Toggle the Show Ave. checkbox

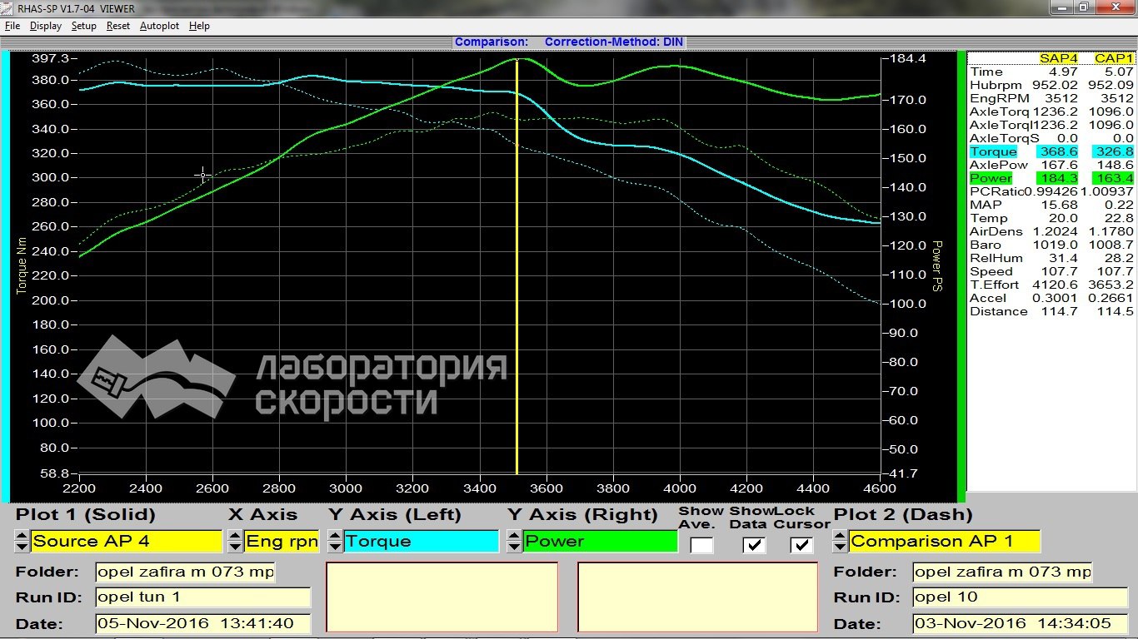click(x=701, y=545)
